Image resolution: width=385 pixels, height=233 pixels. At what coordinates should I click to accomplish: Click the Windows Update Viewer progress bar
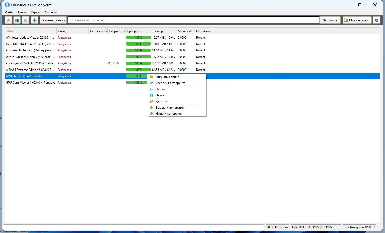(138, 38)
